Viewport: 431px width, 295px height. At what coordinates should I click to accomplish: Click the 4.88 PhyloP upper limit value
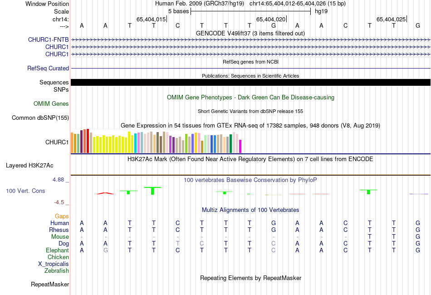coord(58,180)
